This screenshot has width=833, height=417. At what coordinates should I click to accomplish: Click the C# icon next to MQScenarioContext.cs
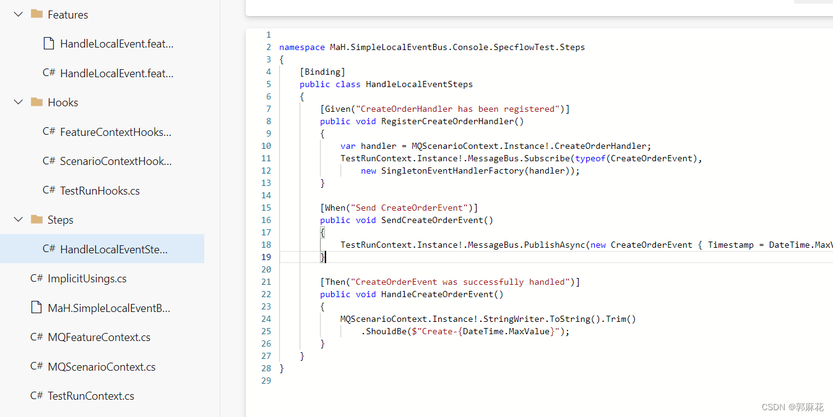pyautogui.click(x=35, y=366)
